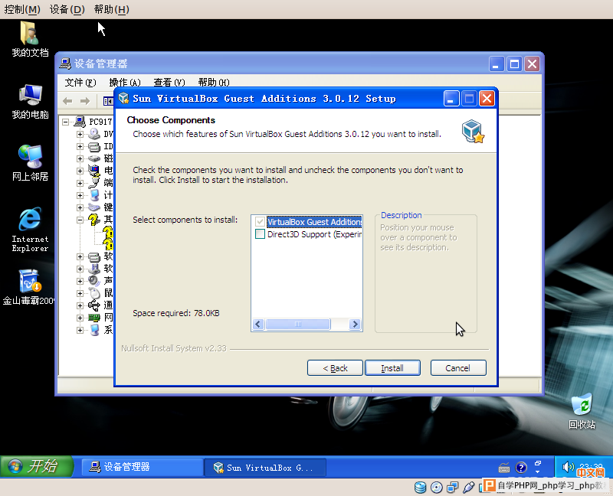
Task: Click the components list scroll-right arrow
Action: (x=355, y=324)
